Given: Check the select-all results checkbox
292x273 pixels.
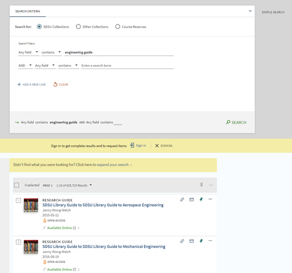Looking at the screenshot, I should click(16, 185).
